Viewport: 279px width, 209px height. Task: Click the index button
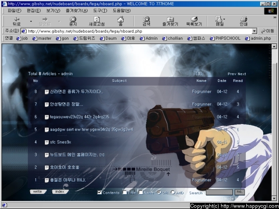[60, 192]
